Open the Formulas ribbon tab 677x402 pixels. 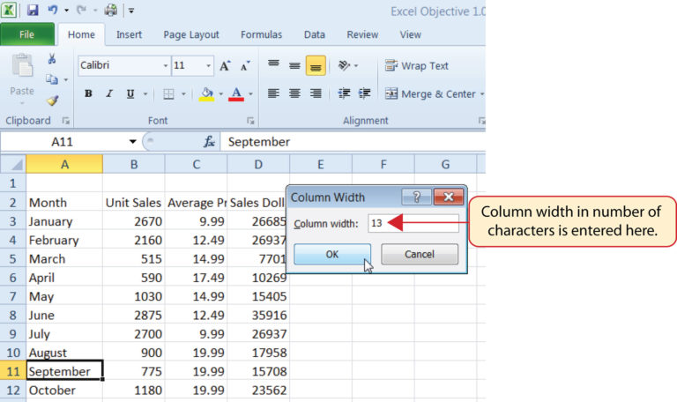(x=262, y=34)
